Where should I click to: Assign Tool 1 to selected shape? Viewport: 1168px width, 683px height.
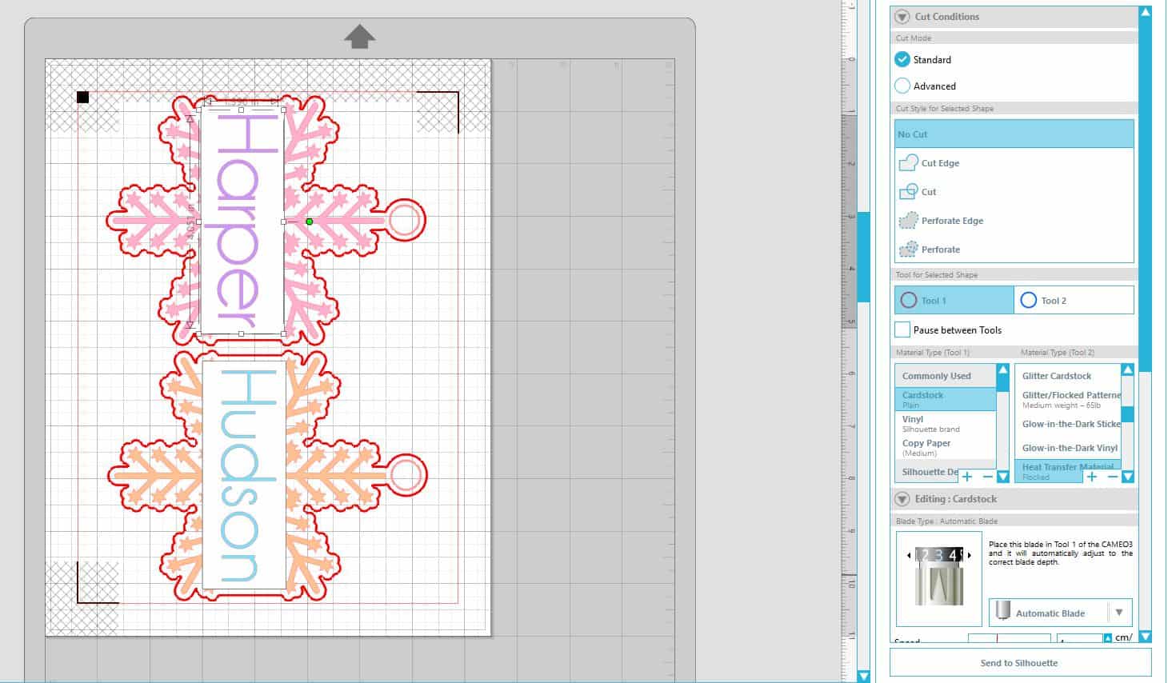(954, 300)
